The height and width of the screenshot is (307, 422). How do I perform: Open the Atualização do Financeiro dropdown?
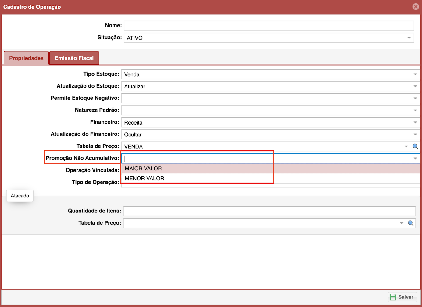(415, 135)
